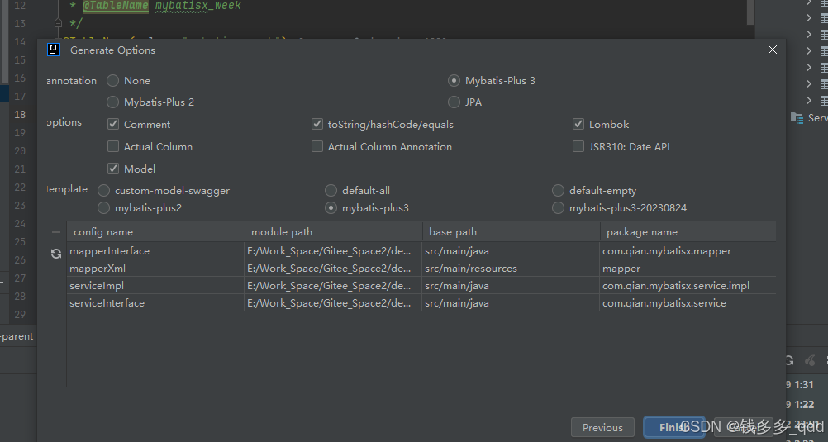Select the None annotation radio button
The height and width of the screenshot is (442, 828).
tap(112, 81)
